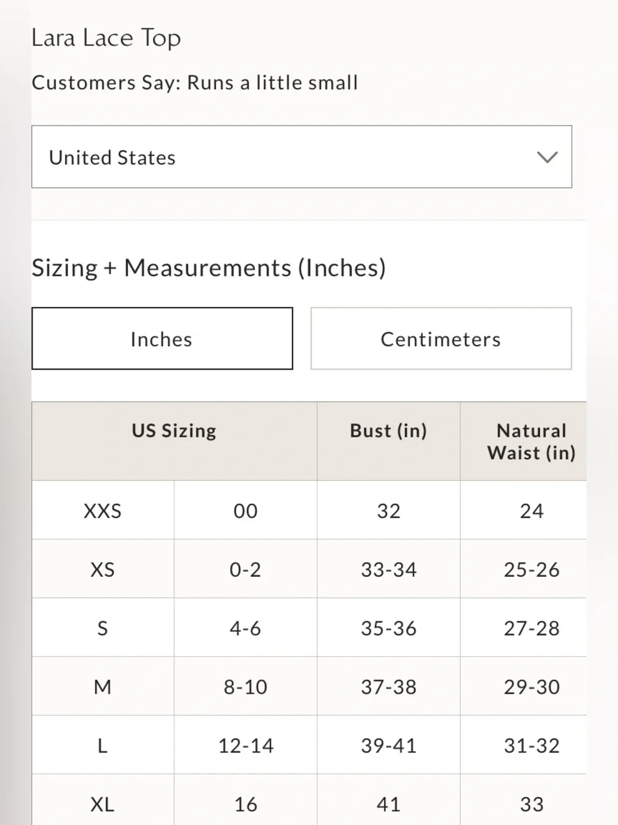Image resolution: width=618 pixels, height=825 pixels.
Task: Click the 29-30 waist measurement cell
Action: coord(531,686)
